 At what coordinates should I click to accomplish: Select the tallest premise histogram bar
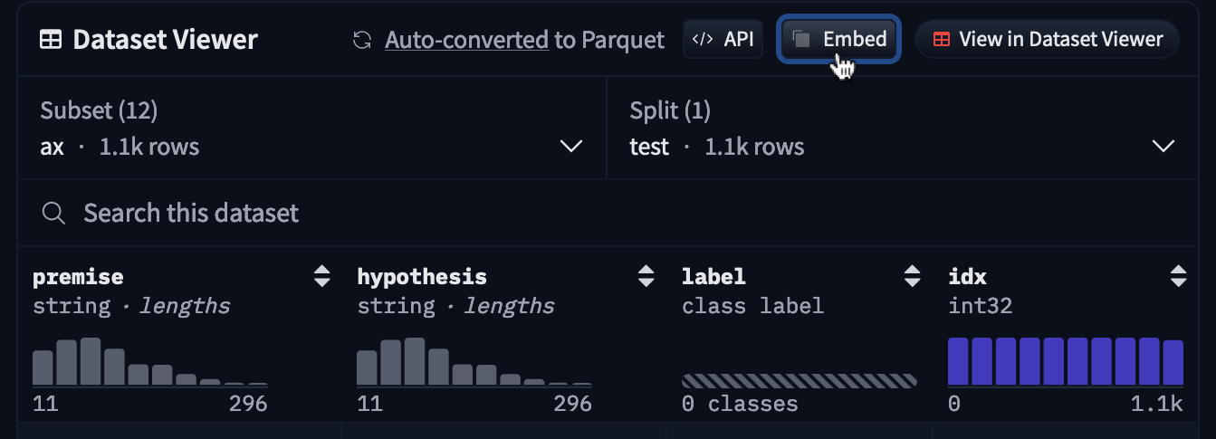pyautogui.click(x=90, y=362)
